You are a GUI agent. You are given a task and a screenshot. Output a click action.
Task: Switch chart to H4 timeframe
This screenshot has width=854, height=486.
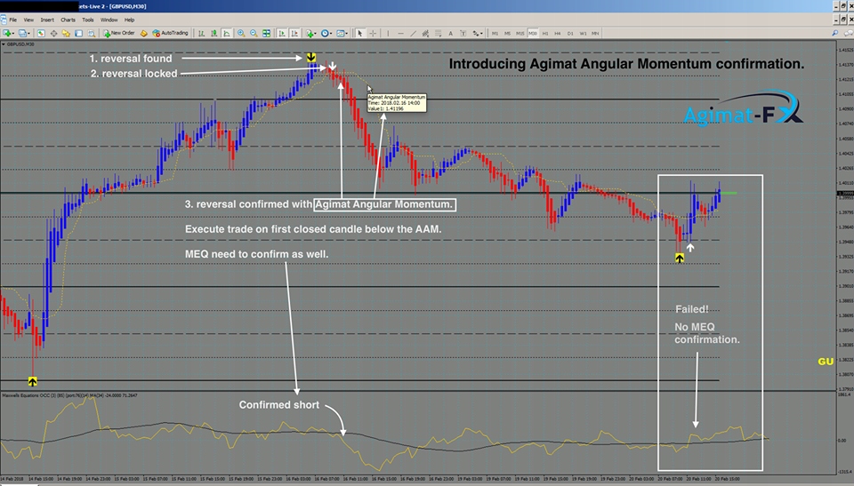pyautogui.click(x=557, y=33)
